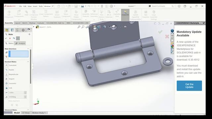
Task: Open the Move Component dropdown arrow
Action: pos(66,20)
